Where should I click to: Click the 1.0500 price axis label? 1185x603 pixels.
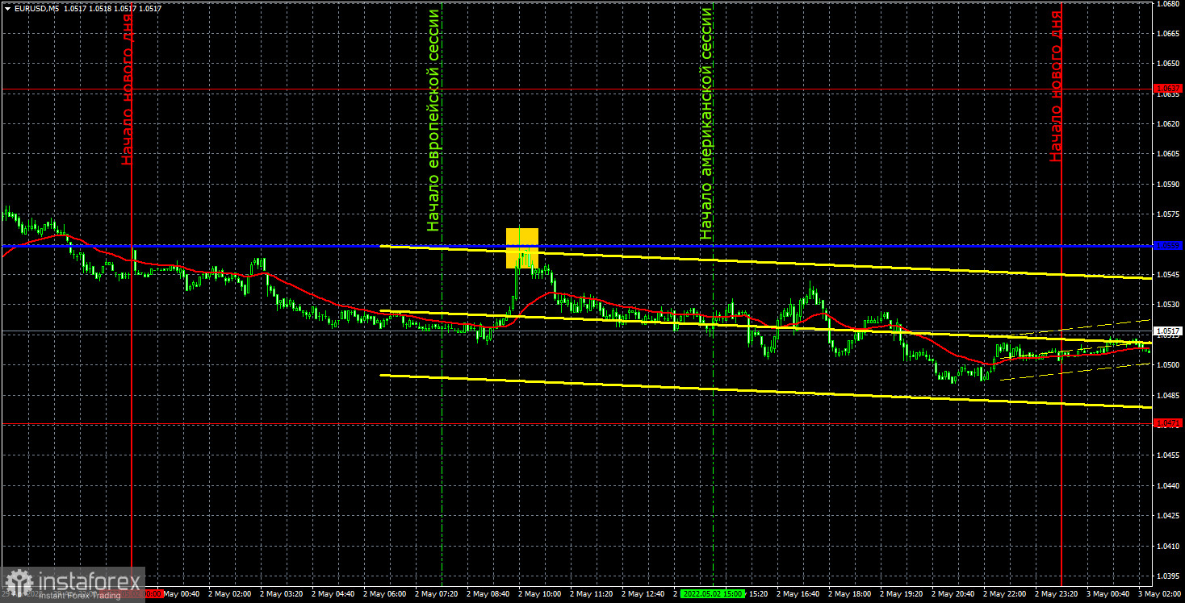(1167, 364)
